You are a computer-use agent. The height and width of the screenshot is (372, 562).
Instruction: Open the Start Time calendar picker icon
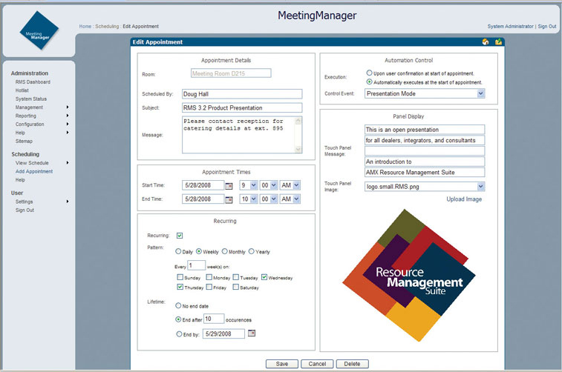point(229,185)
